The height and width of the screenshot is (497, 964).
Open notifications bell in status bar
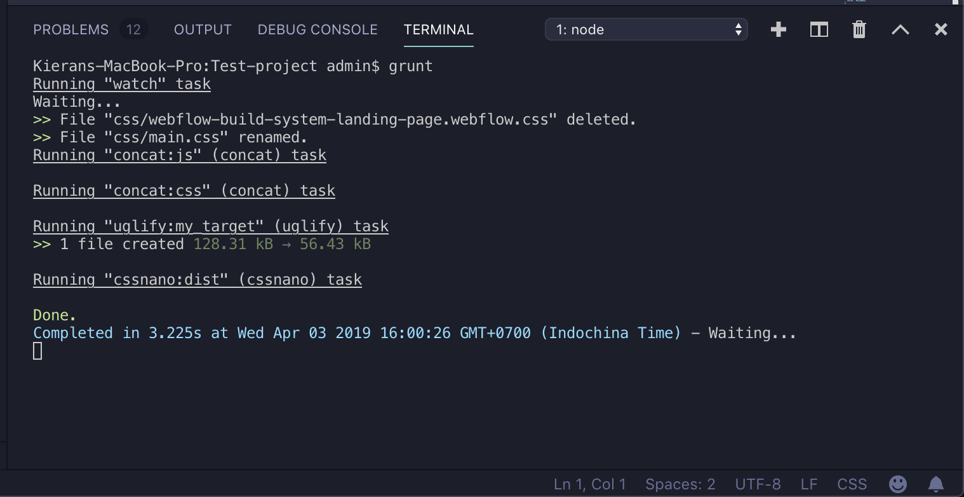tap(936, 484)
